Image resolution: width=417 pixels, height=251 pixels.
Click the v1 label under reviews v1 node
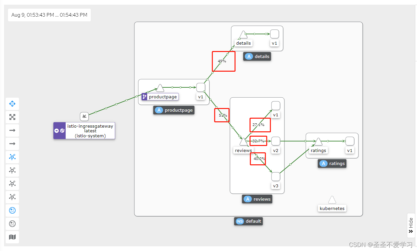point(276,115)
